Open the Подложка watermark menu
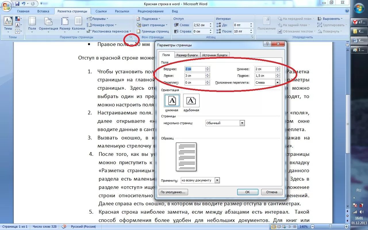Image resolution: width=368 pixels, height=230 pixels. pos(148,19)
